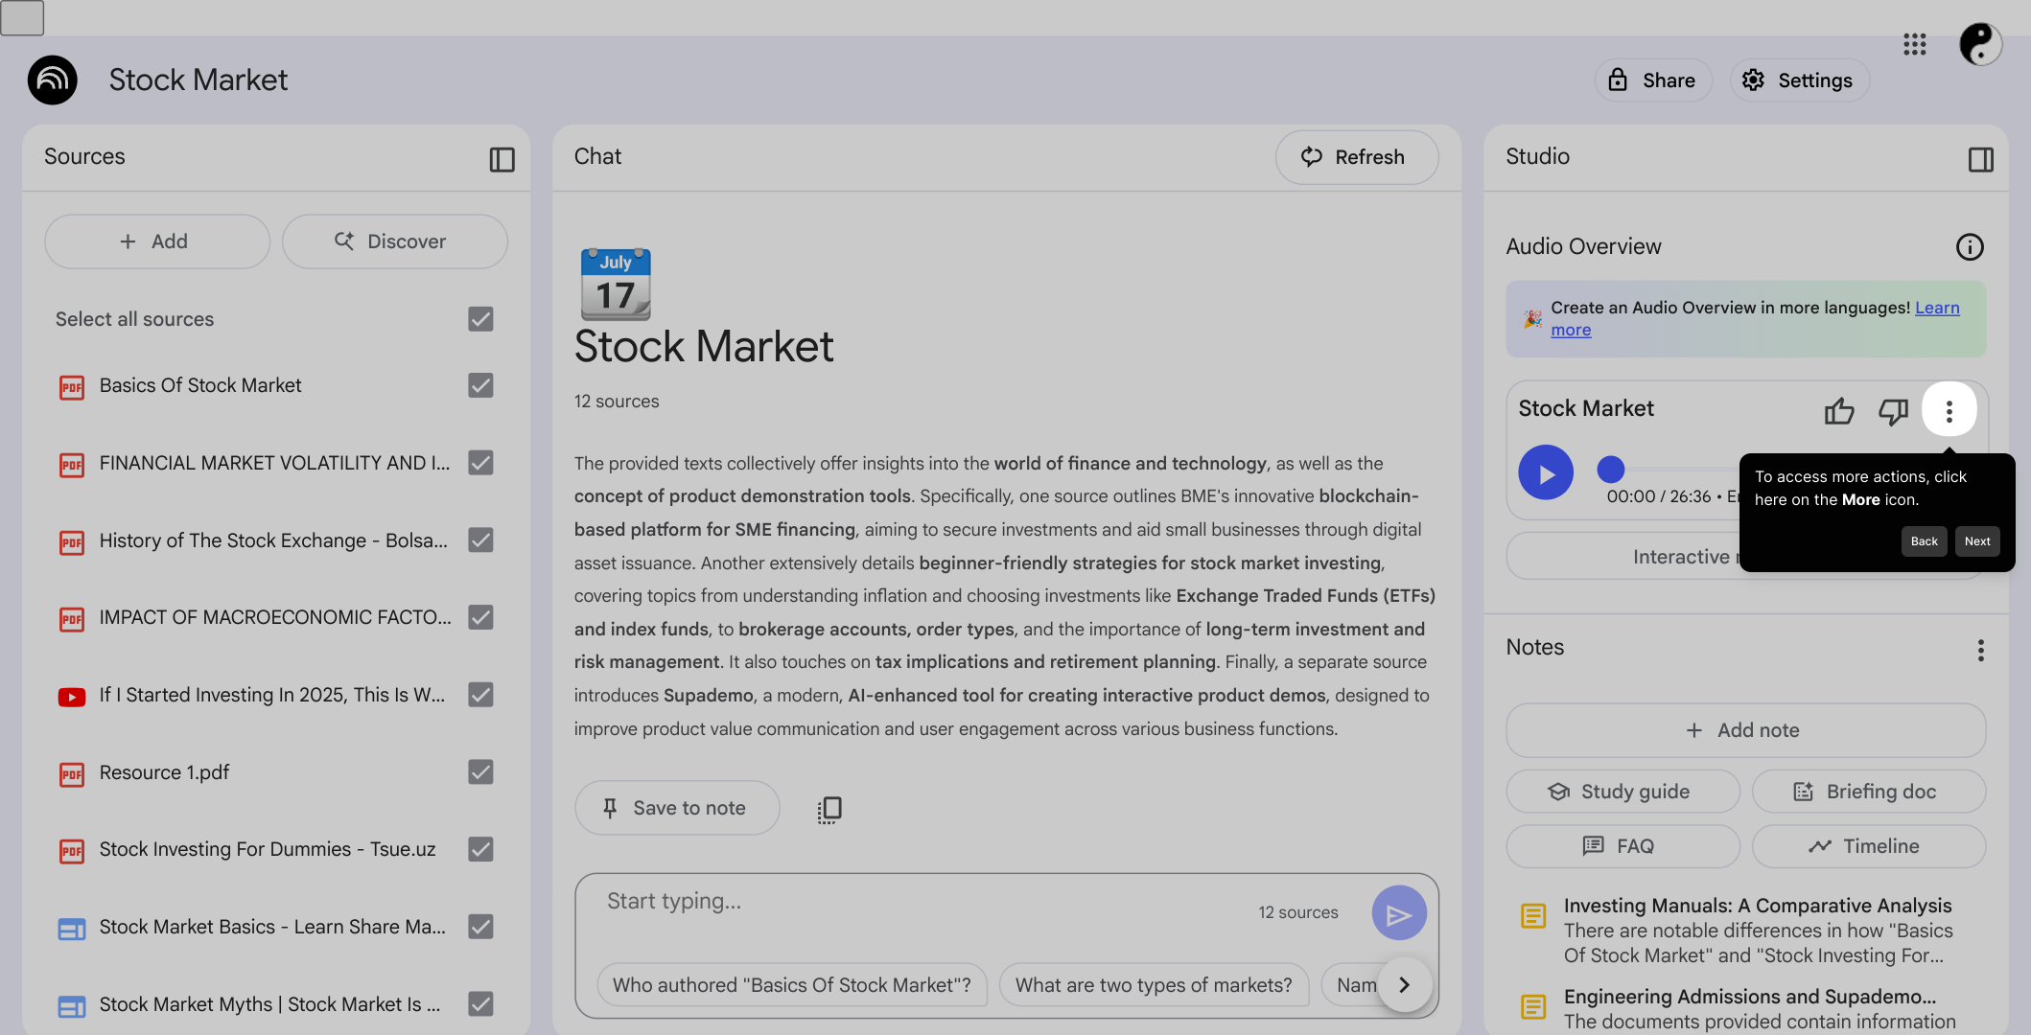Screen dimensions: 2031x1035
Task: Copy the summary with the copy icon
Action: (829, 810)
